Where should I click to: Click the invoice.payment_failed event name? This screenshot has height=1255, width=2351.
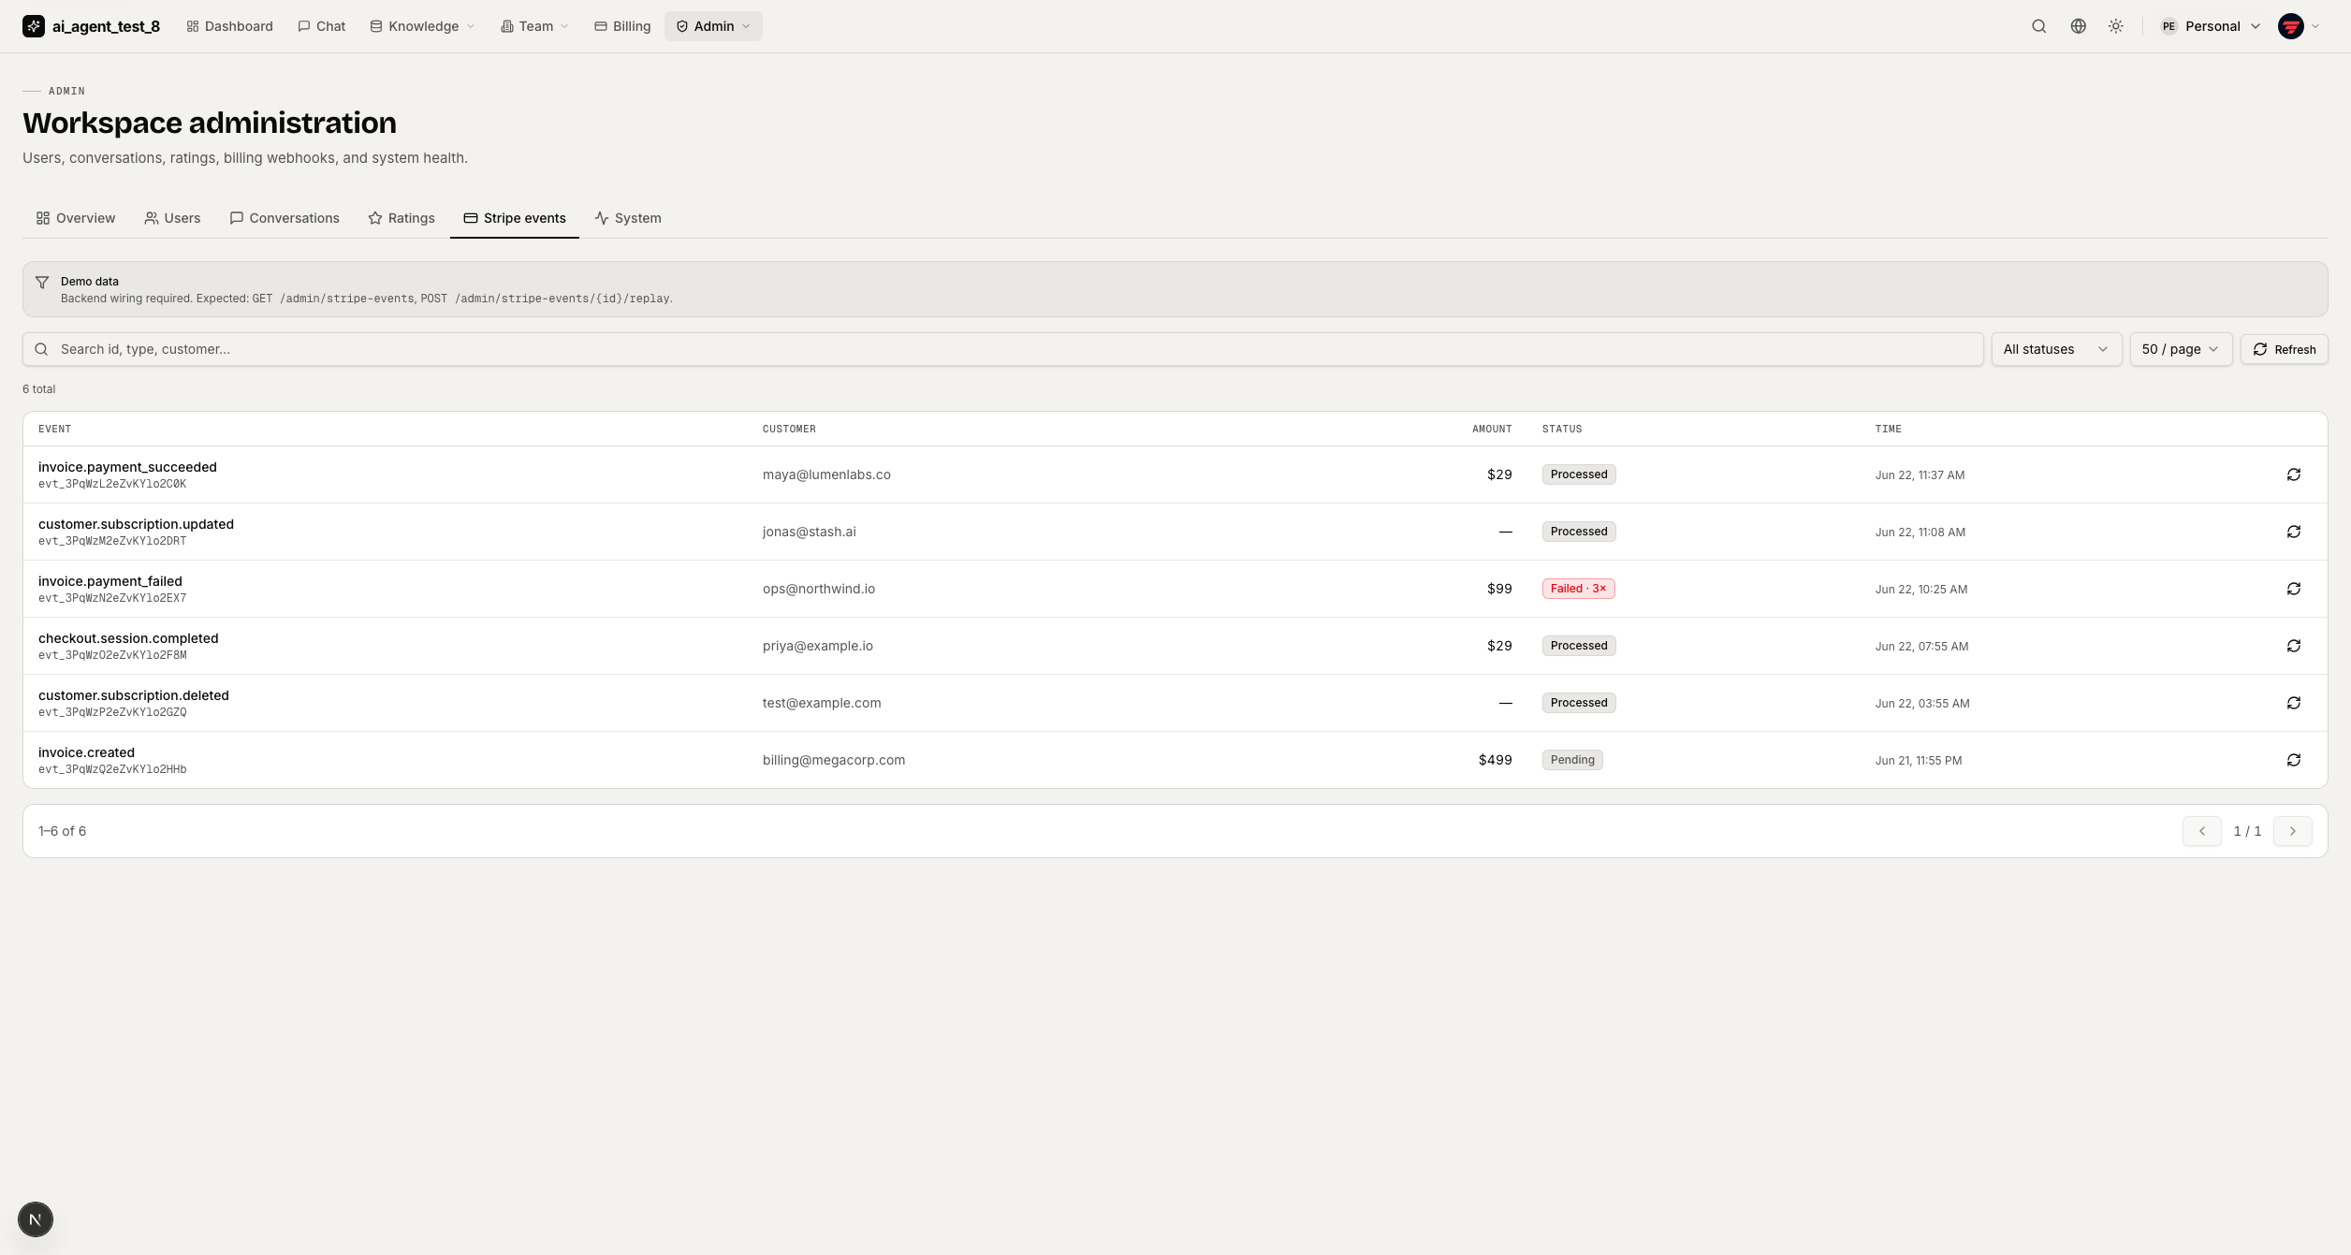tap(110, 581)
